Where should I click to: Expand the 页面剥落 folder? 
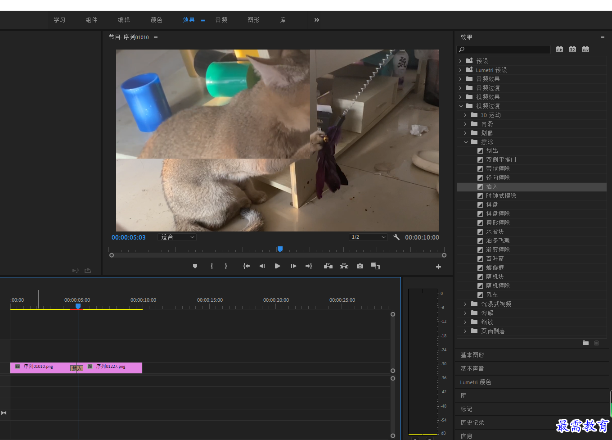[465, 331]
